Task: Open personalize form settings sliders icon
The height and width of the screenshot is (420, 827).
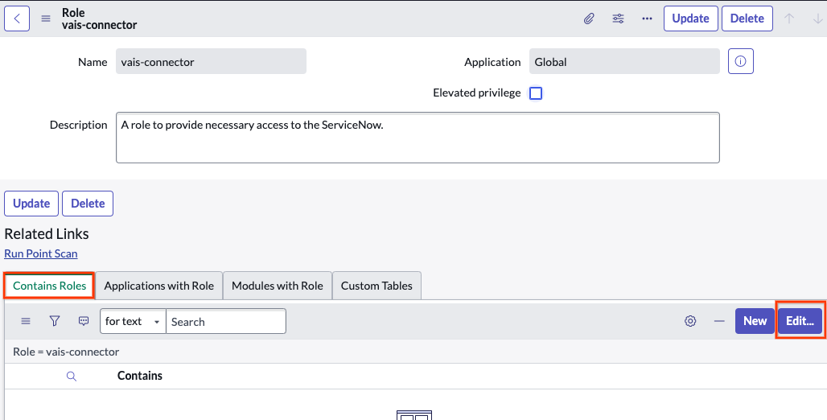Action: (x=618, y=19)
